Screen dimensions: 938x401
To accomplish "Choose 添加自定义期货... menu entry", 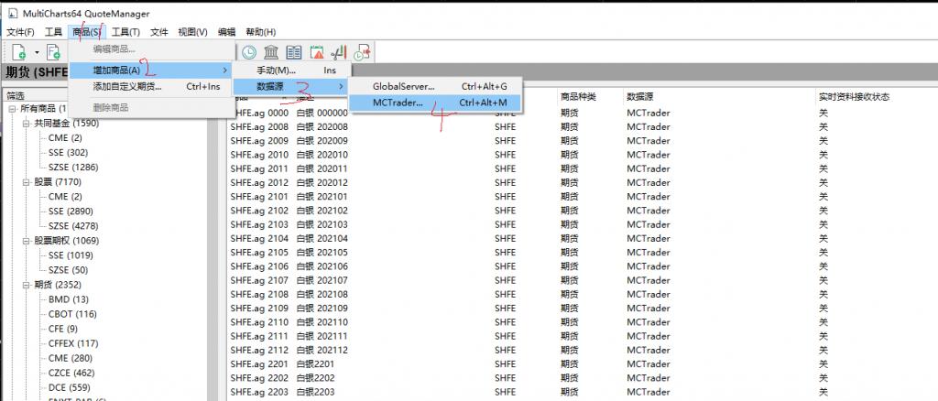I will (x=152, y=87).
